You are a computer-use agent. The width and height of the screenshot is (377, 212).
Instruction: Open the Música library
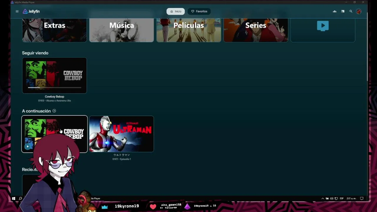point(122,30)
